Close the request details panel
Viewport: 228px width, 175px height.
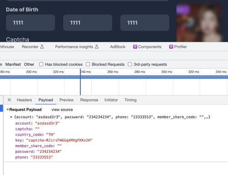9,100
